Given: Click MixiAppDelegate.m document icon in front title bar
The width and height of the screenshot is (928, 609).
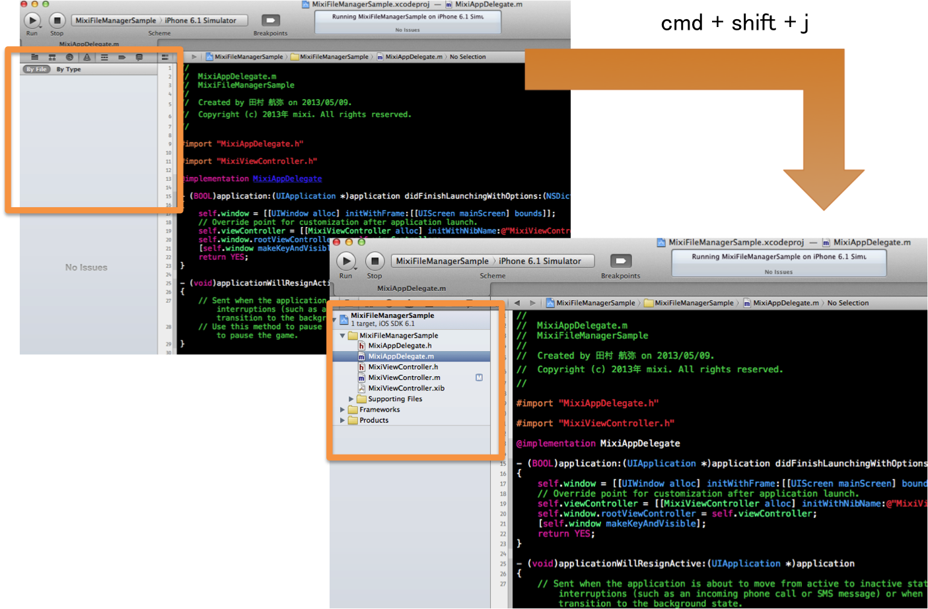Looking at the screenshot, I should (826, 242).
